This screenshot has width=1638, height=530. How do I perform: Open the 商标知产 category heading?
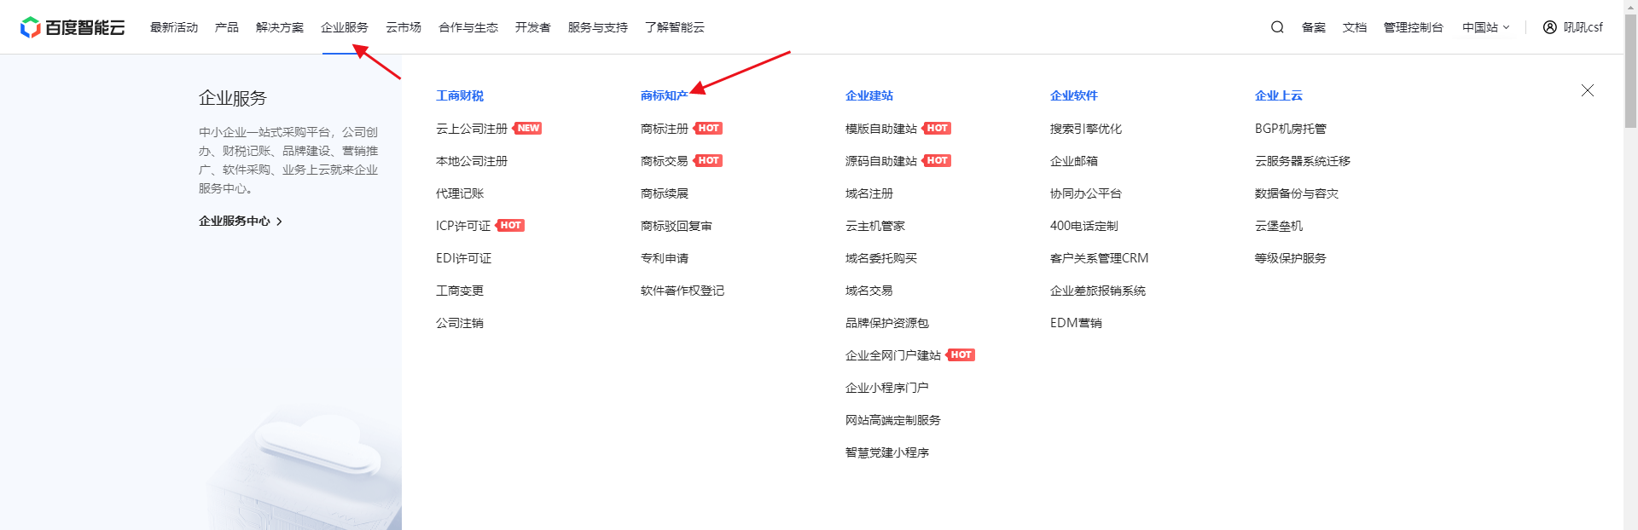pos(665,95)
